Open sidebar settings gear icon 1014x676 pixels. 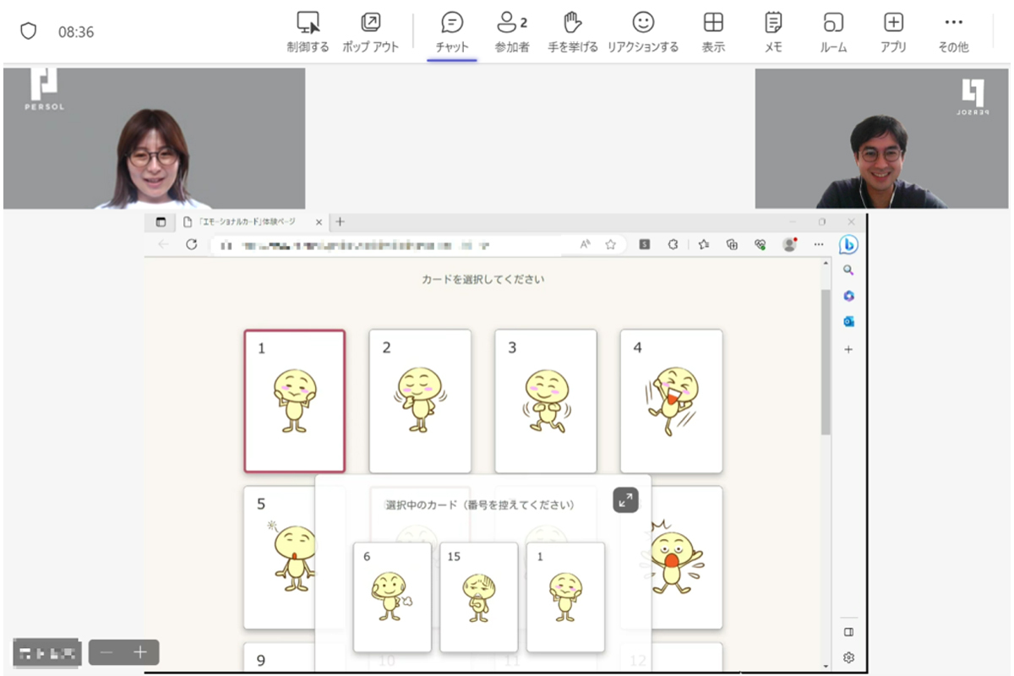tap(849, 657)
